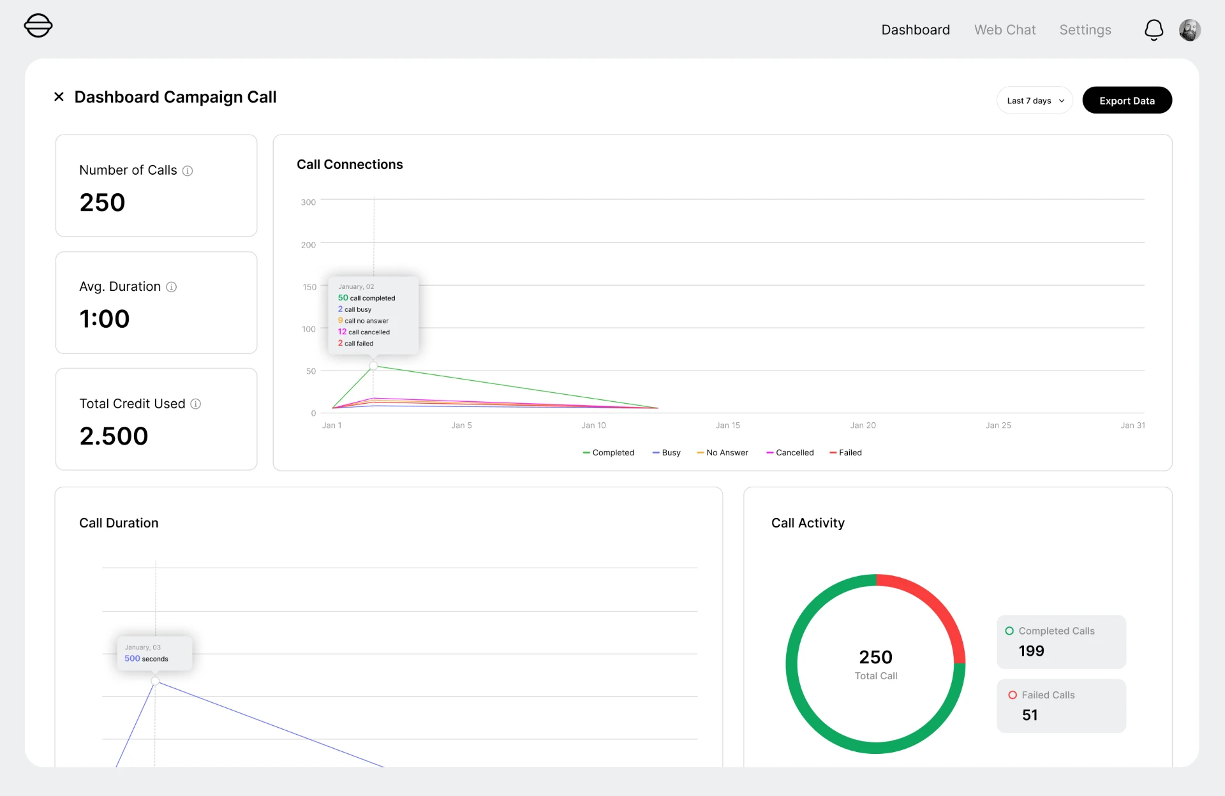The height and width of the screenshot is (796, 1225).
Task: Click the January 03 data point on Call Duration
Action: tap(155, 681)
